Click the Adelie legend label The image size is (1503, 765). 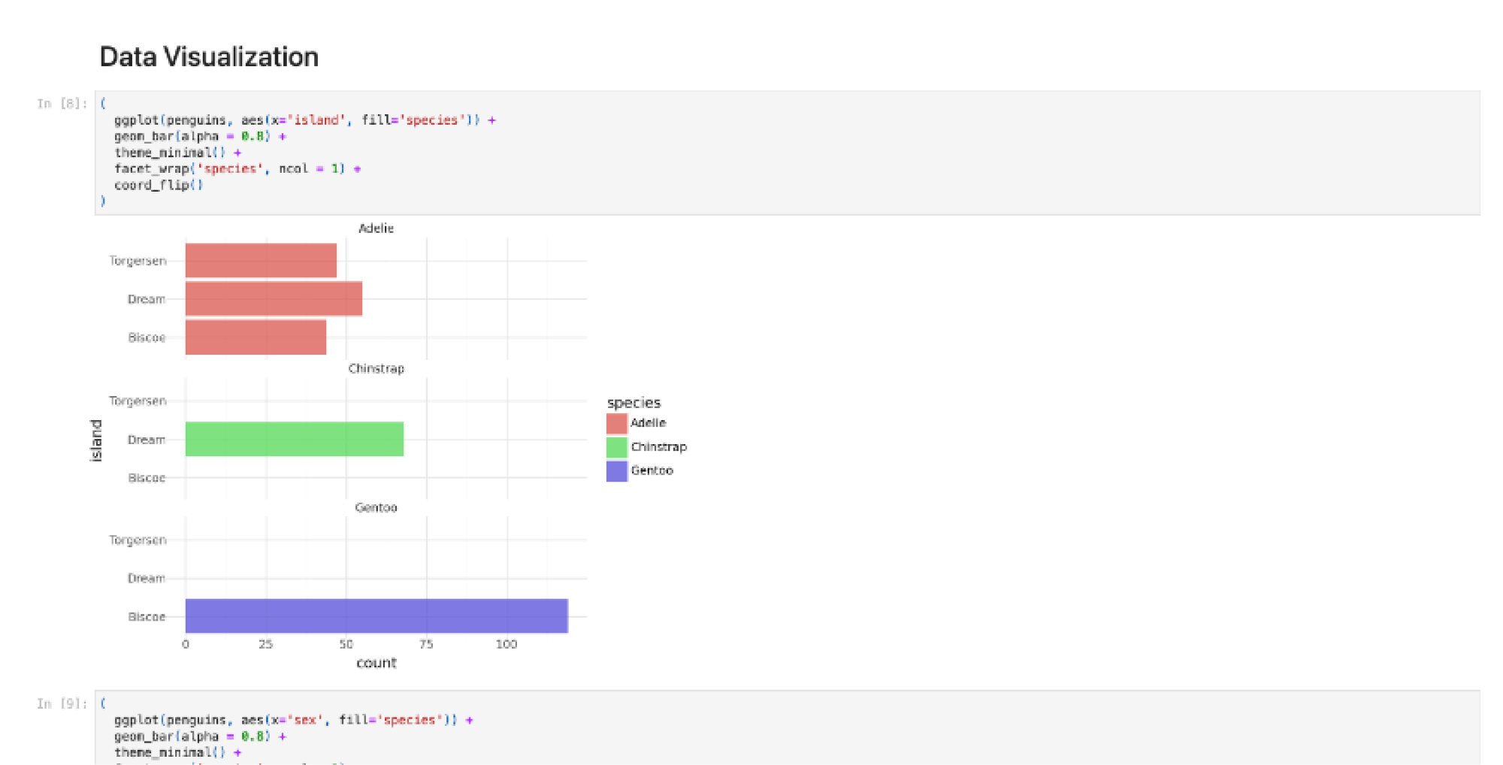[x=648, y=423]
